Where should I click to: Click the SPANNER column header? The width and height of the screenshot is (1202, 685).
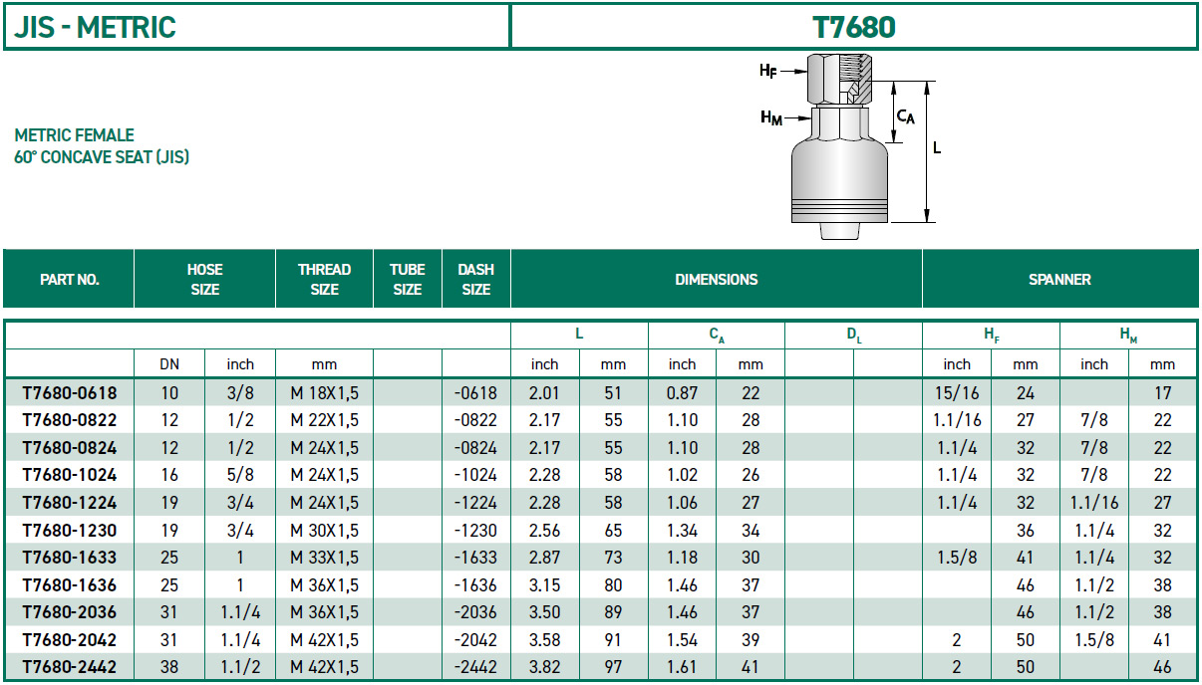click(x=1059, y=280)
